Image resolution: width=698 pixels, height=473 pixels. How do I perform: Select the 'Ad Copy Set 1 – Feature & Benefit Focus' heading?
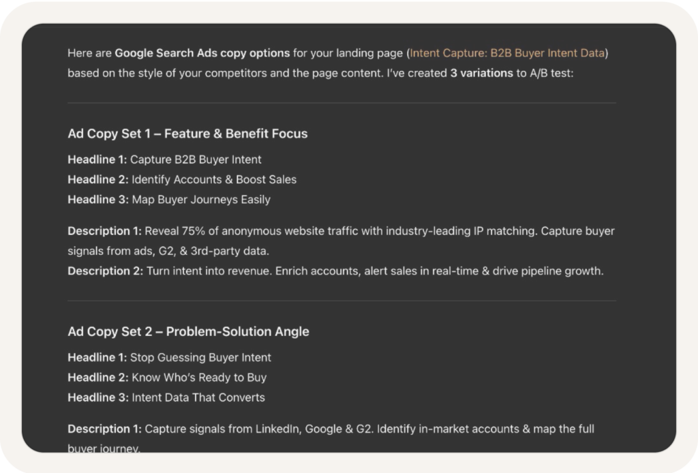pos(187,134)
